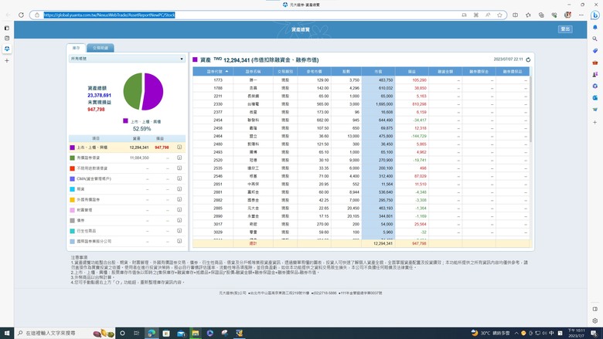
Task: Sort table by 市值 column header
Action: coord(378,71)
